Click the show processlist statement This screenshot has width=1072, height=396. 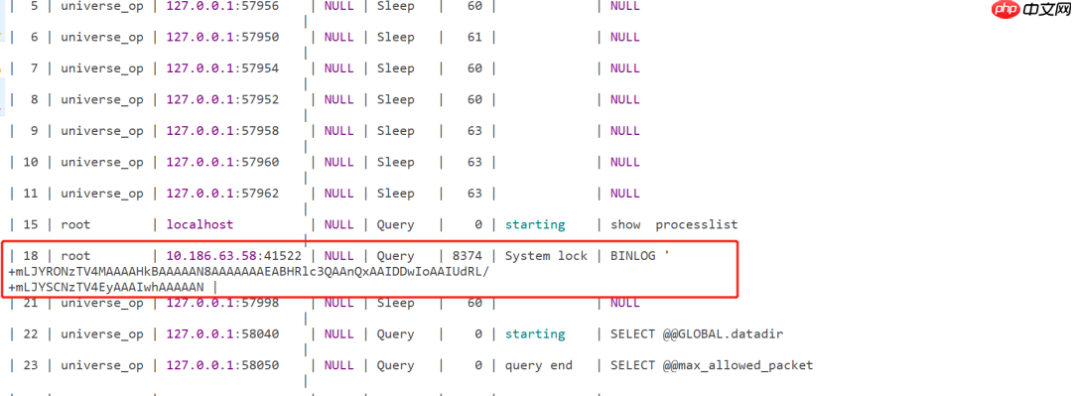click(x=674, y=224)
